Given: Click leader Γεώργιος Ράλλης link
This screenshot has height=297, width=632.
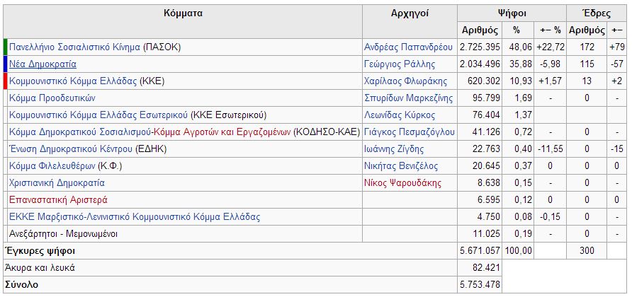Looking at the screenshot, I should (x=397, y=64).
